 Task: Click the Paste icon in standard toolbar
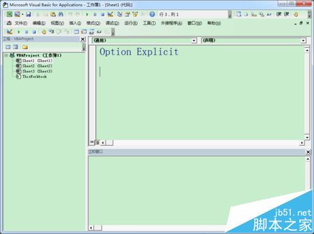pos(53,14)
